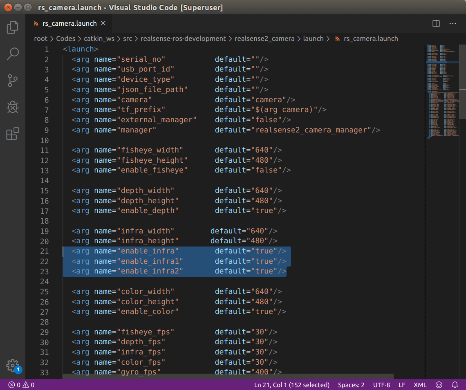Click "enable_color" argument name
This screenshot has width=466, height=390.
click(x=148, y=312)
